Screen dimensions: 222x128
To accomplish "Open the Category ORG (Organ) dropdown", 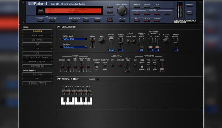I will [86, 47].
